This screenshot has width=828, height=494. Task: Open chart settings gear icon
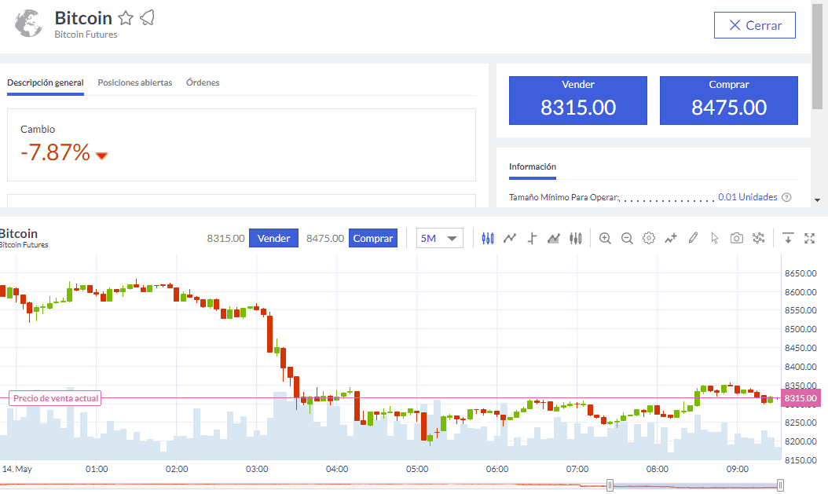tap(649, 238)
